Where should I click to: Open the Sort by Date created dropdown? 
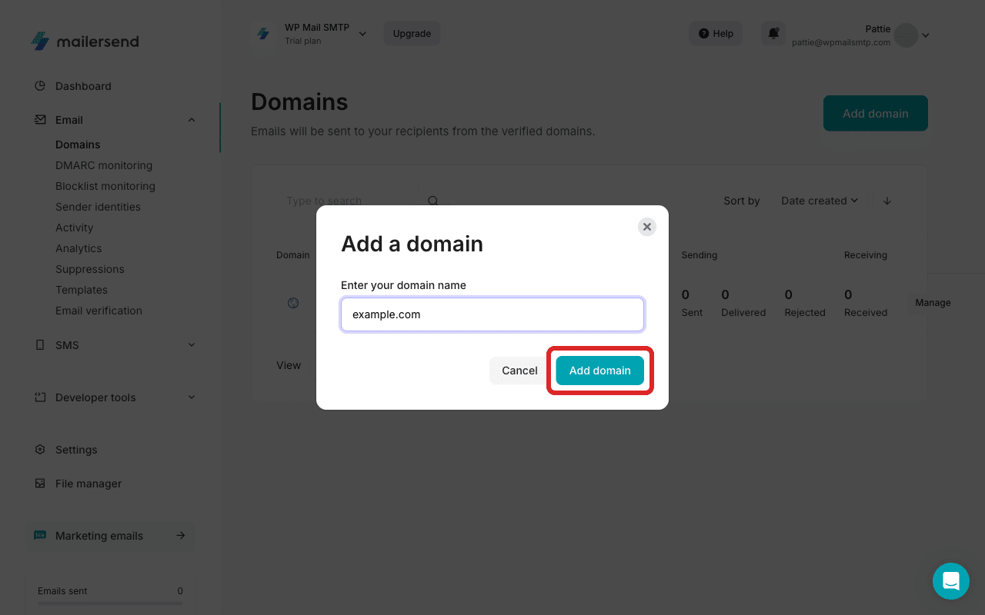(x=819, y=201)
